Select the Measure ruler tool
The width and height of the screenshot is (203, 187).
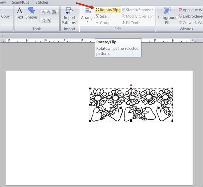point(48,20)
